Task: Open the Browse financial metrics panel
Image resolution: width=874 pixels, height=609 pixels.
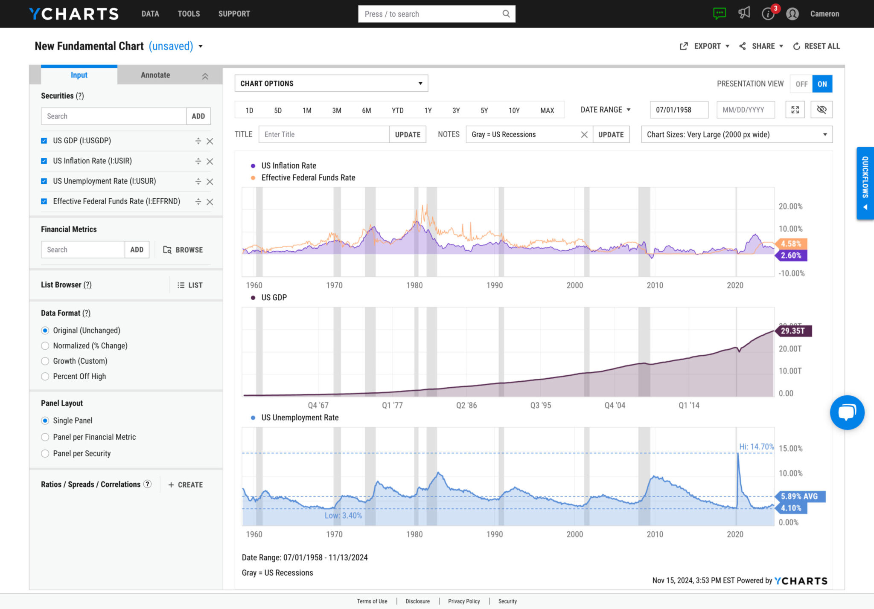Action: coord(183,249)
